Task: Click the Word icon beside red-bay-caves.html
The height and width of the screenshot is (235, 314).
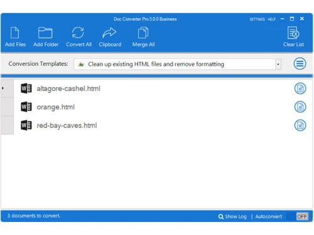Action: coord(26,125)
